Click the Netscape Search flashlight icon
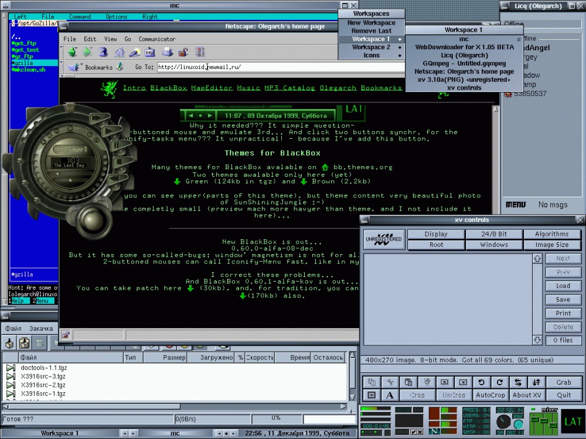This screenshot has height=439, width=586. tap(135, 52)
